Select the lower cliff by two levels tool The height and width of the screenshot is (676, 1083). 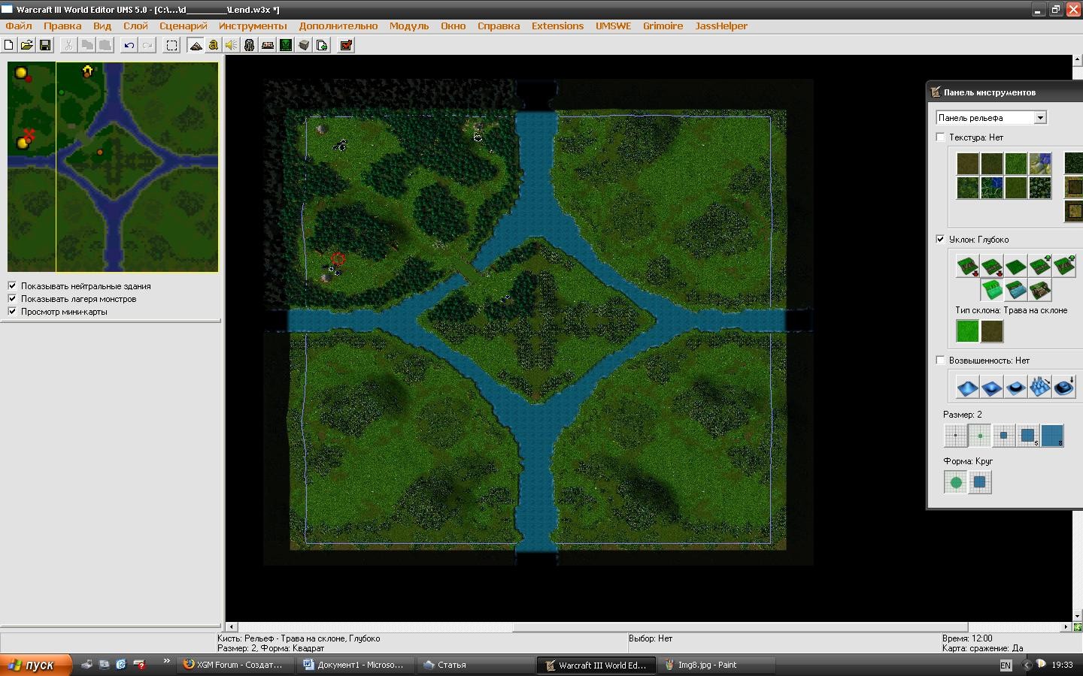967,266
